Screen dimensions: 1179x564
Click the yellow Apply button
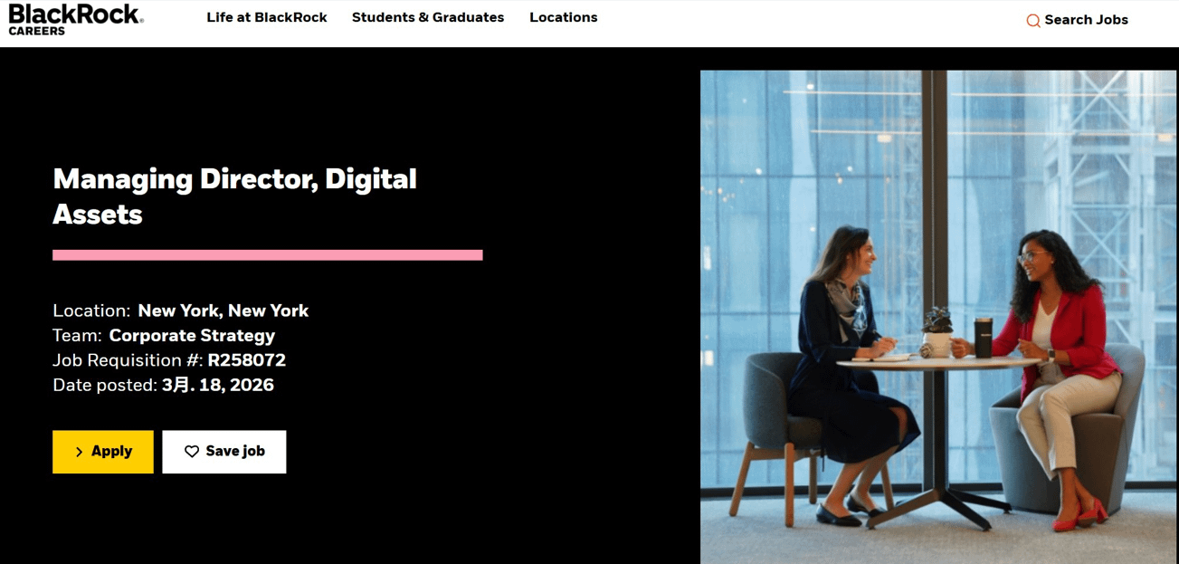point(103,452)
